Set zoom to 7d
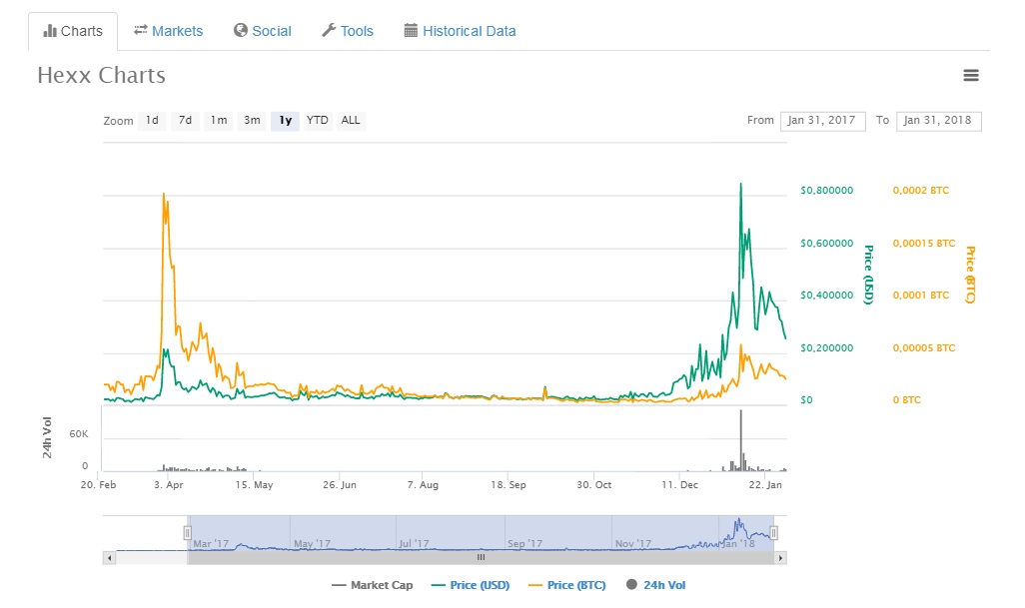This screenshot has width=1025, height=608. (x=185, y=120)
